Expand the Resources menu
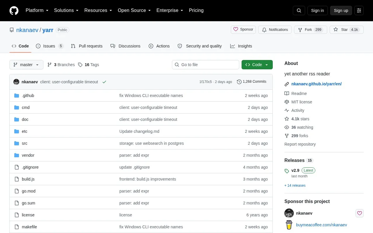Screen dimensions: 373x233 (98, 10)
